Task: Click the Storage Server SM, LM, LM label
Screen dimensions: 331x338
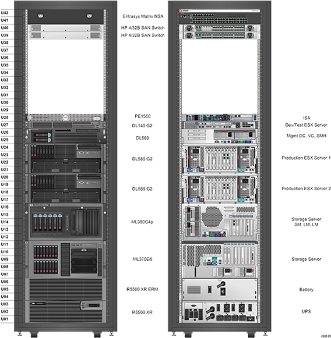Action: (306, 222)
